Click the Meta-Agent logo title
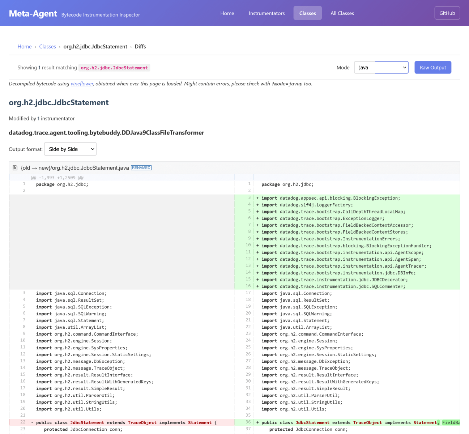Image resolution: width=469 pixels, height=434 pixels. tap(33, 14)
